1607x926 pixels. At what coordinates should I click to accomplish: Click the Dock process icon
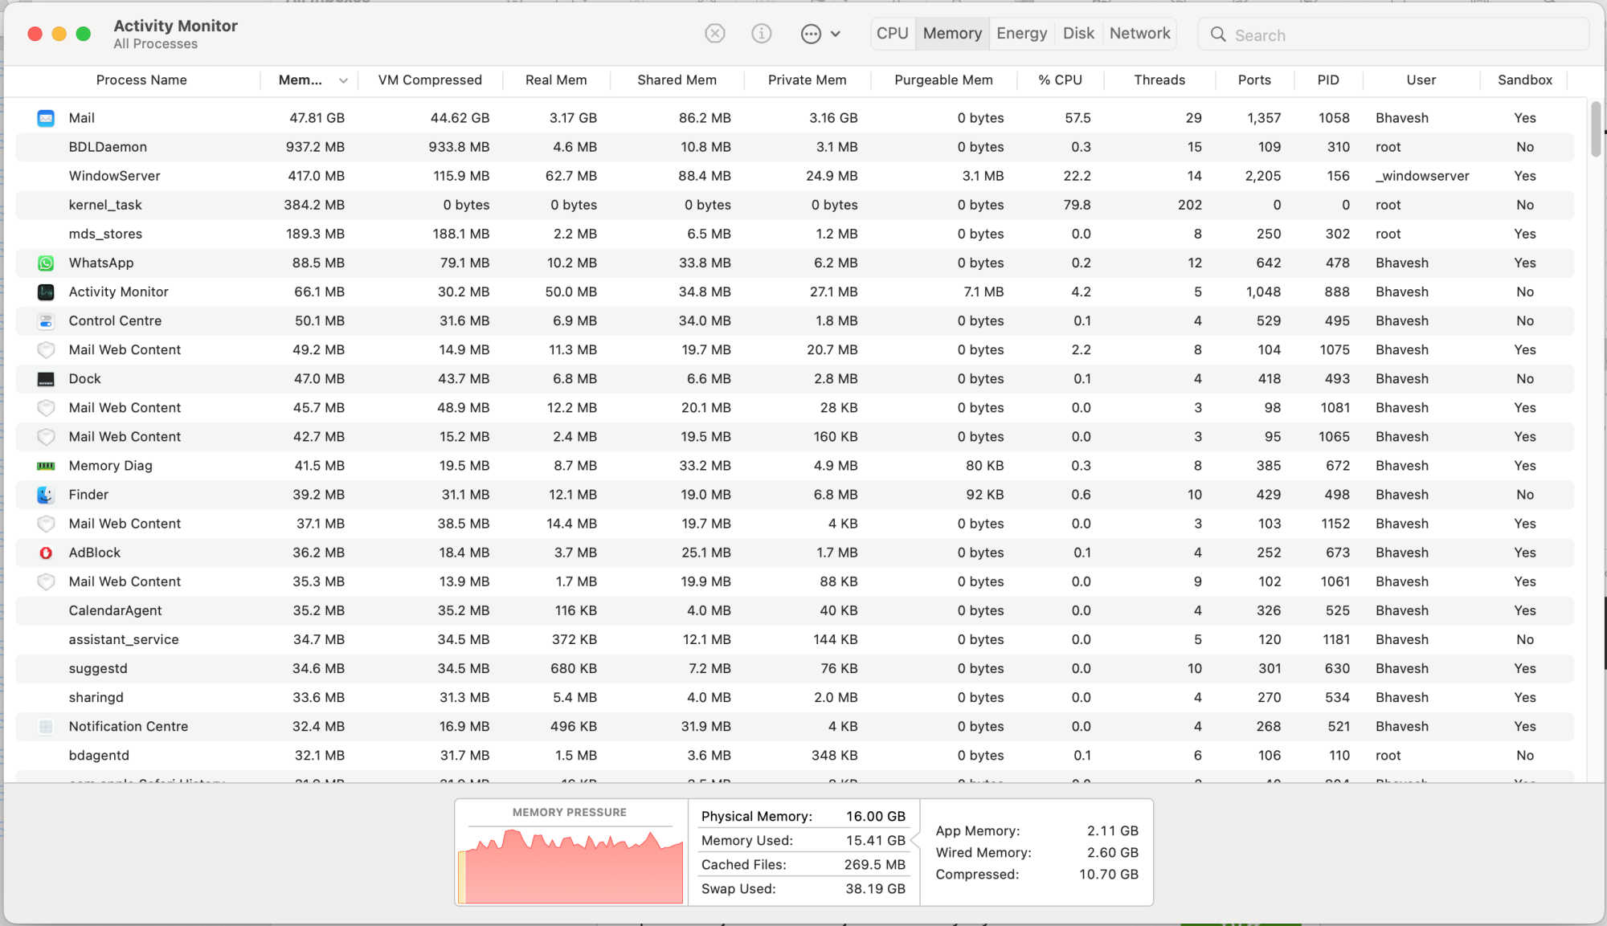pos(46,379)
